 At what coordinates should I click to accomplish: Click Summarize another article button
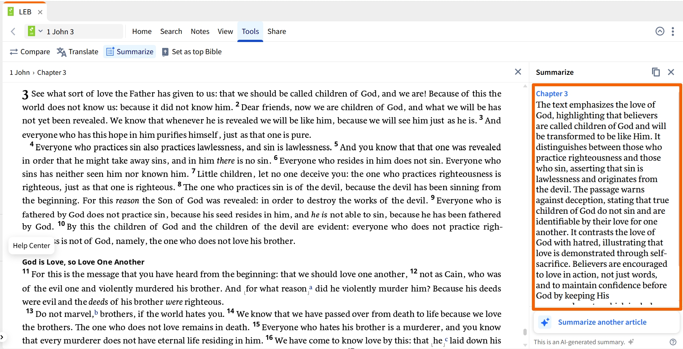606,322
